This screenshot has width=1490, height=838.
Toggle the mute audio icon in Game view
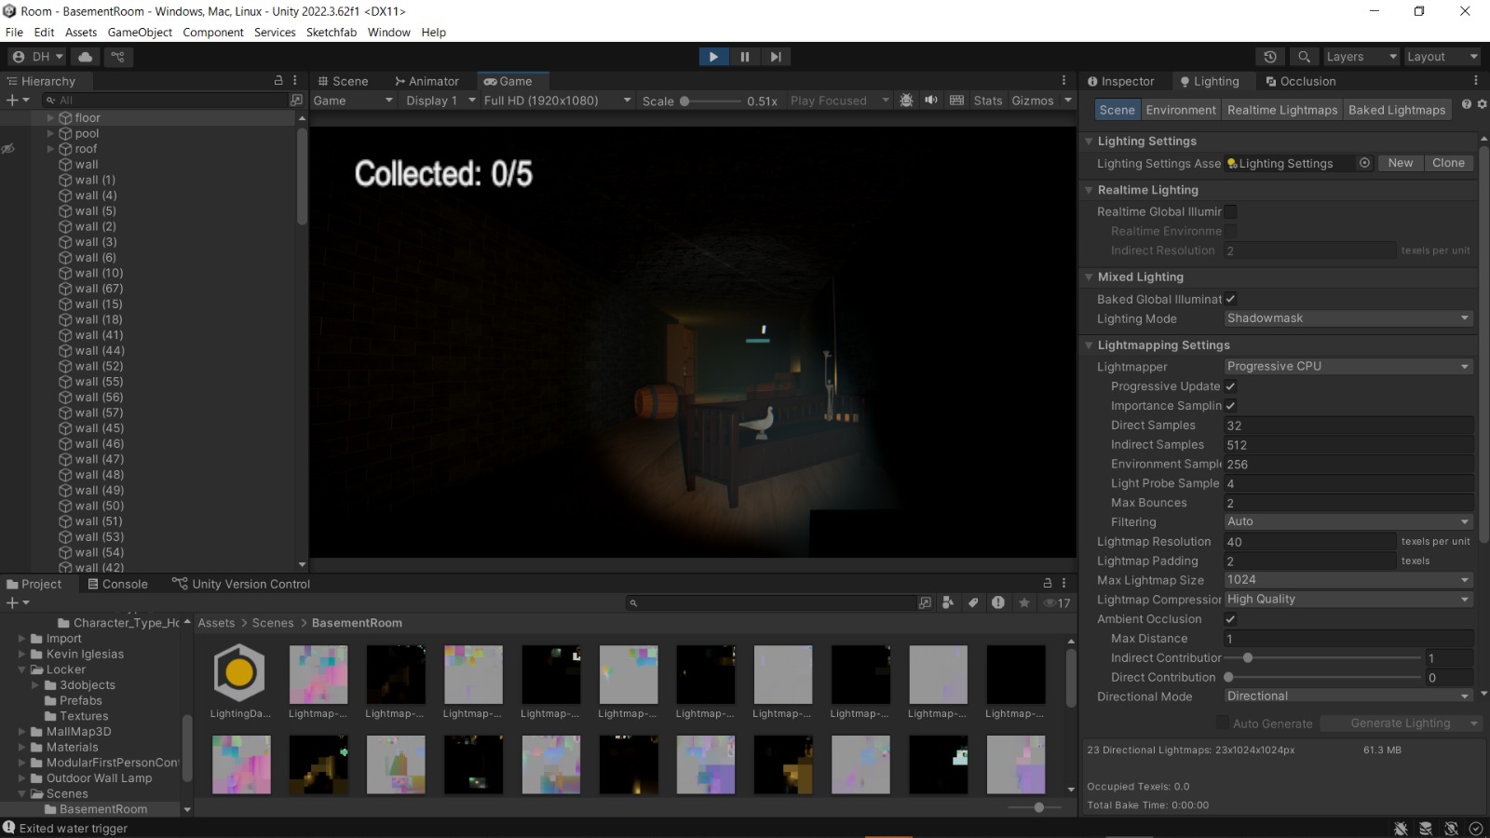coord(930,101)
